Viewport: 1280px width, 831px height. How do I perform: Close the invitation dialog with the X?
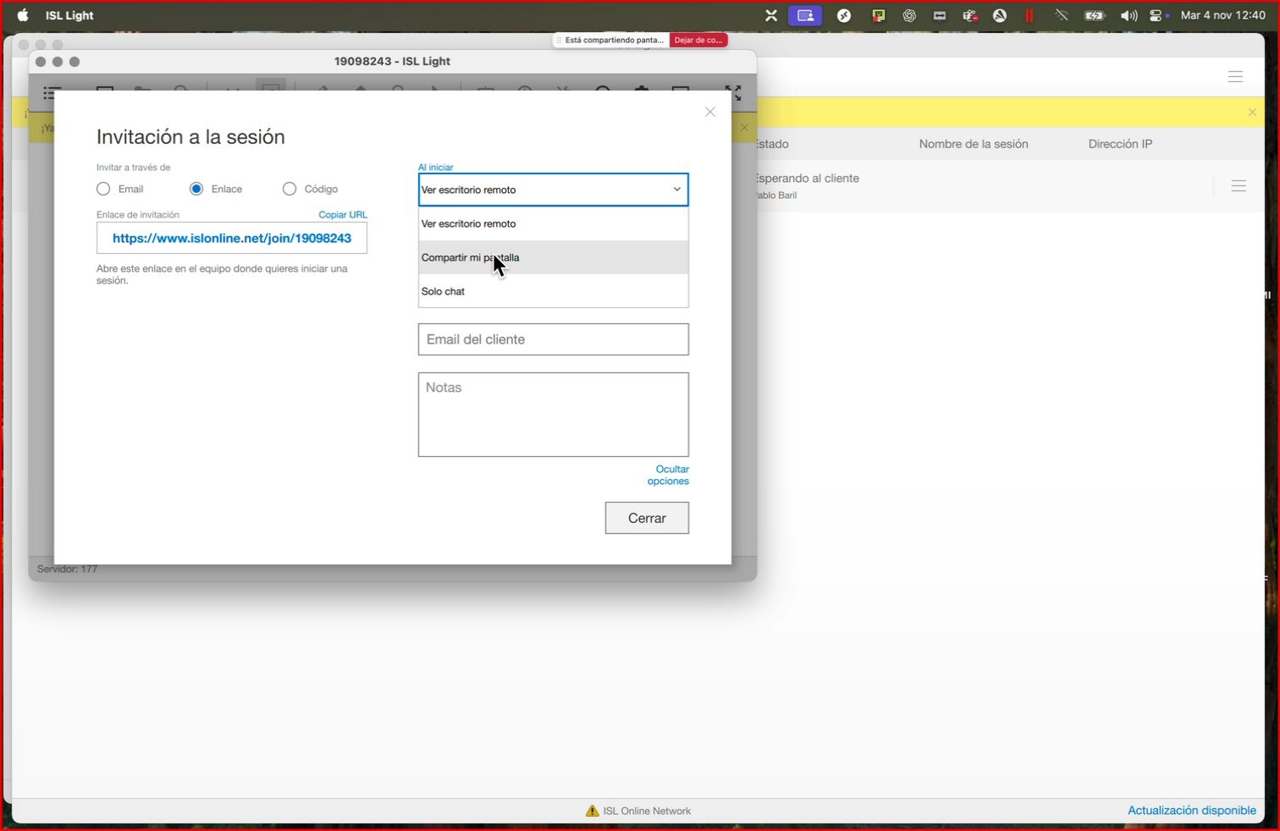(x=710, y=112)
